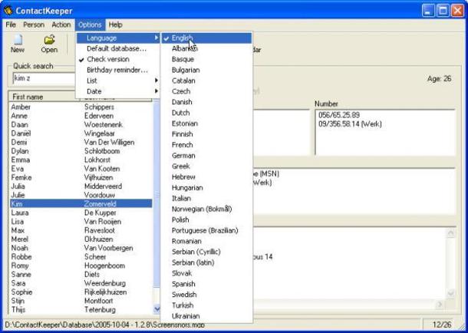Select contact Romy Hoogenboom
The image size is (468, 333).
tap(81, 265)
